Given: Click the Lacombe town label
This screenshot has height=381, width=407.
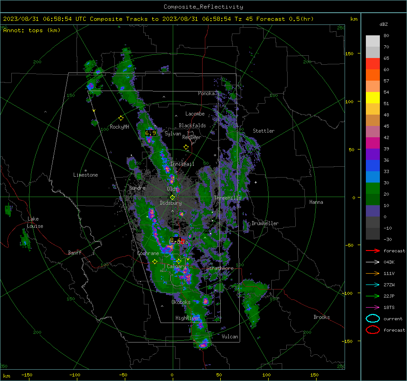Looking at the screenshot, I should 195,114.
